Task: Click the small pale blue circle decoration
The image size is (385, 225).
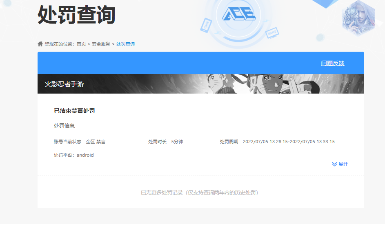Action: (320, 37)
